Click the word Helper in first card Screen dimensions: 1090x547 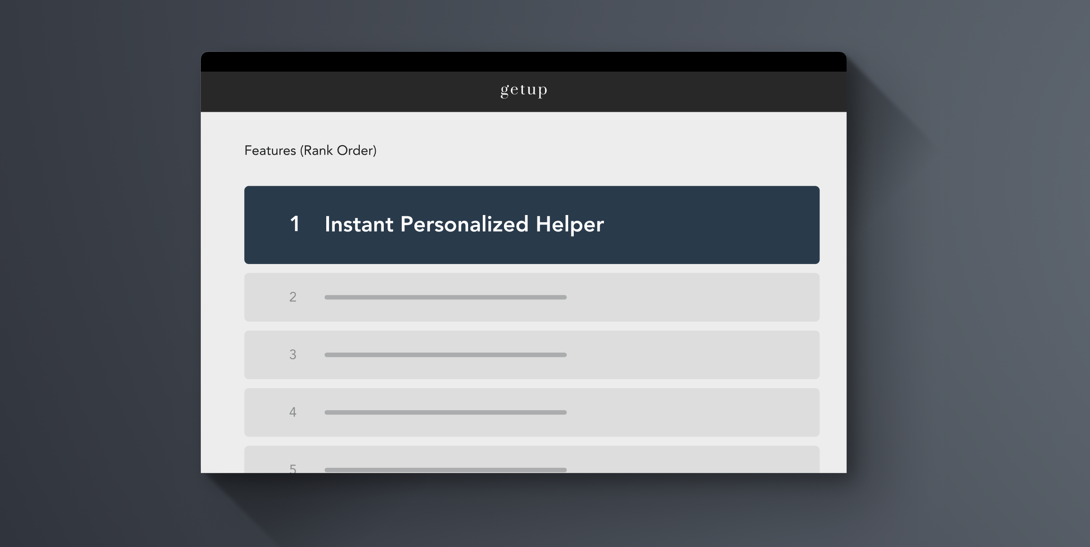(570, 224)
